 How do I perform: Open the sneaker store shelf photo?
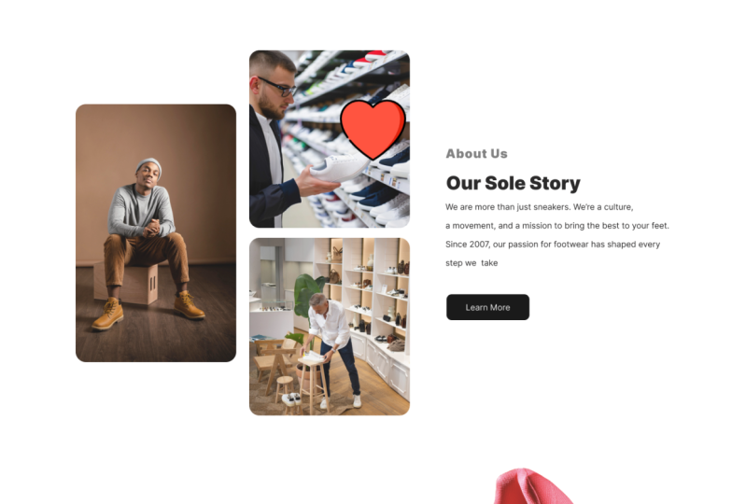click(330, 139)
